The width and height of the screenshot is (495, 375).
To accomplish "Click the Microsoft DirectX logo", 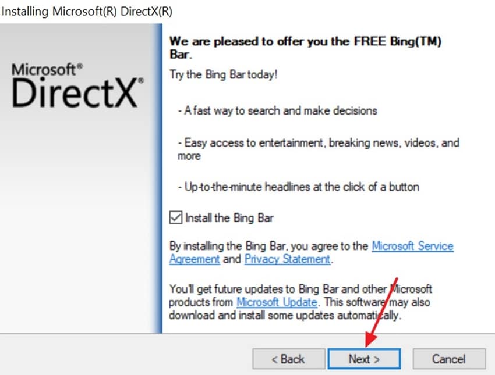I will coord(77,85).
